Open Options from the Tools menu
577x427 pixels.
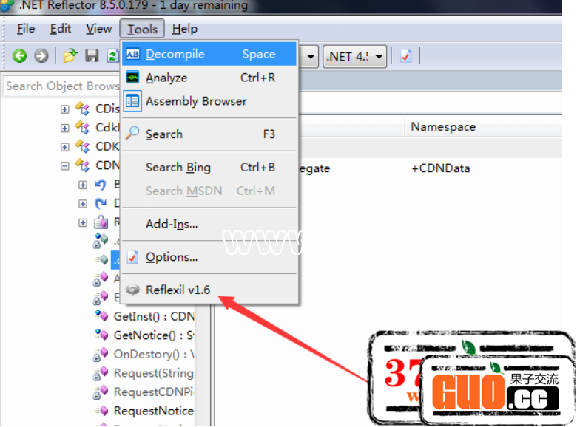pyautogui.click(x=209, y=257)
